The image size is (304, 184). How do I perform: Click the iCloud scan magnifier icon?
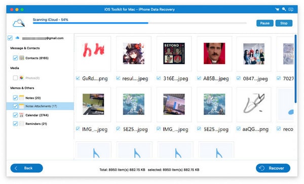[x=19, y=23]
